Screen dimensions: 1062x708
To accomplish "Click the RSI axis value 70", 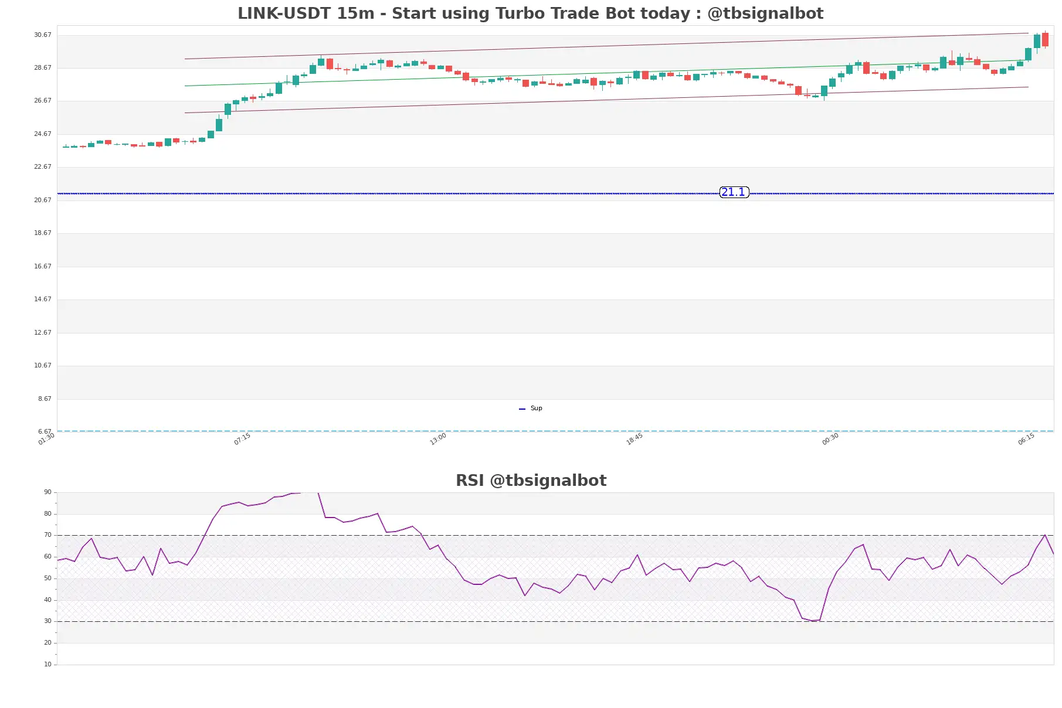I will pyautogui.click(x=47, y=535).
